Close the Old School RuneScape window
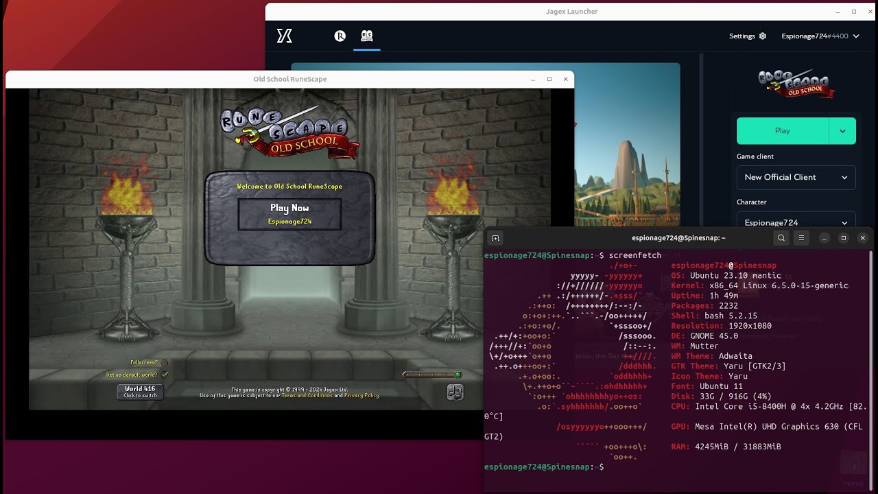The width and height of the screenshot is (878, 494). click(566, 79)
